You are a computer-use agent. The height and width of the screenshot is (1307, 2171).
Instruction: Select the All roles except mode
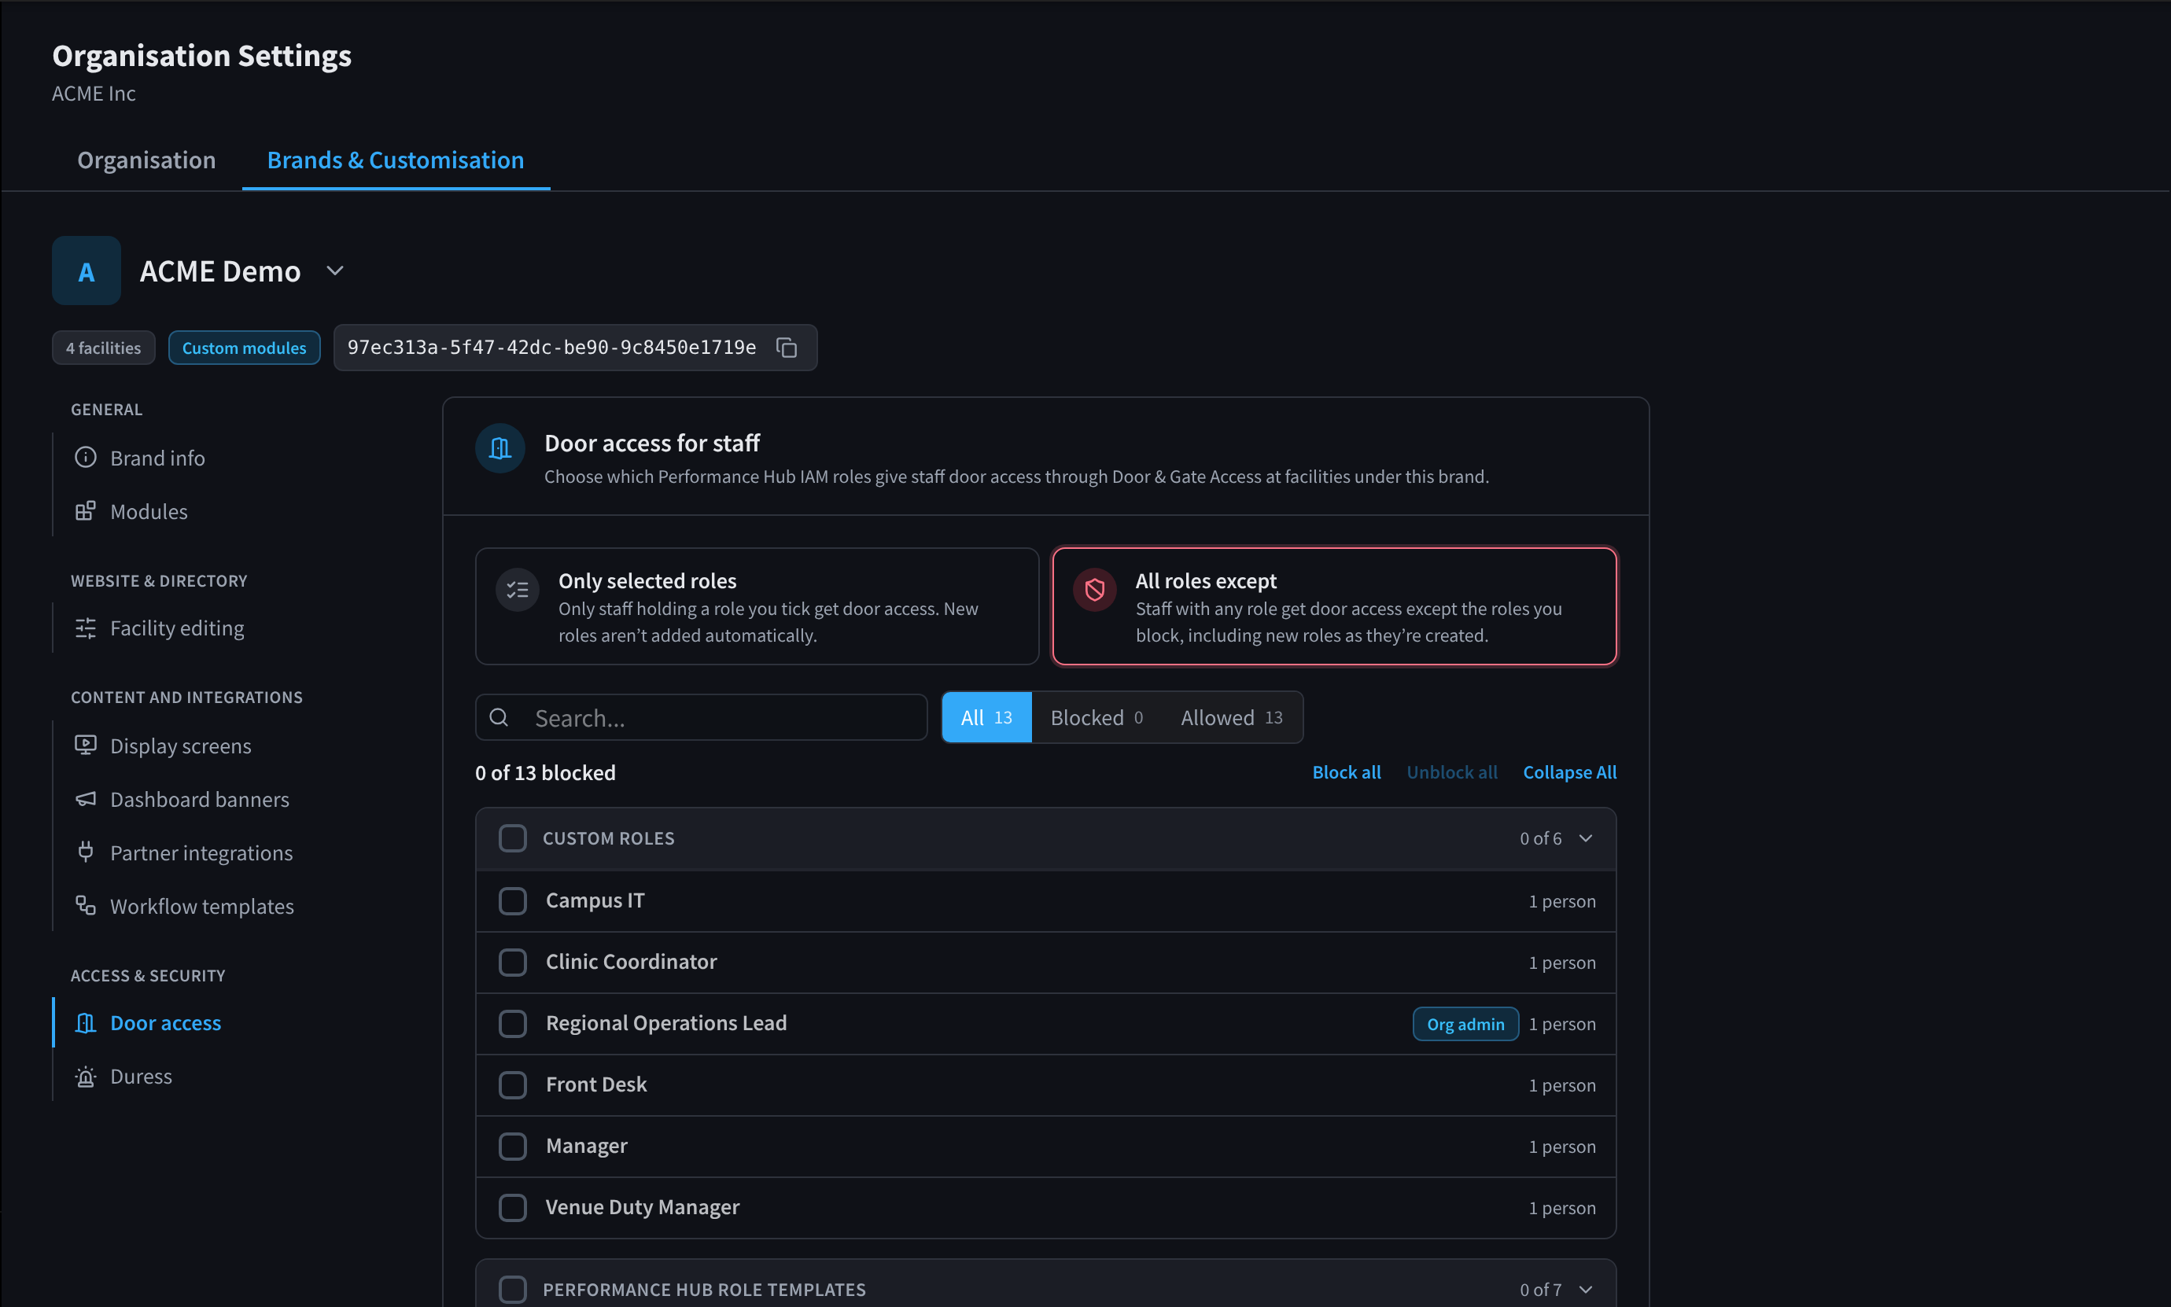tap(1334, 606)
